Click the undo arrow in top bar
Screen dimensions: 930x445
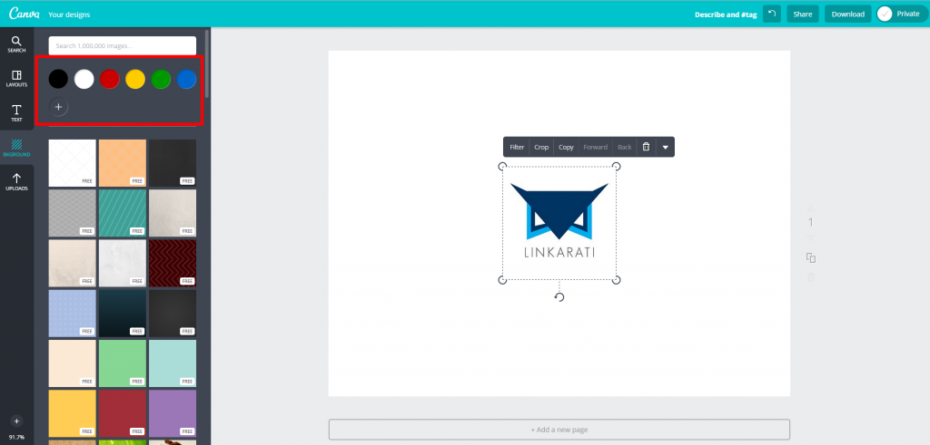click(x=772, y=14)
